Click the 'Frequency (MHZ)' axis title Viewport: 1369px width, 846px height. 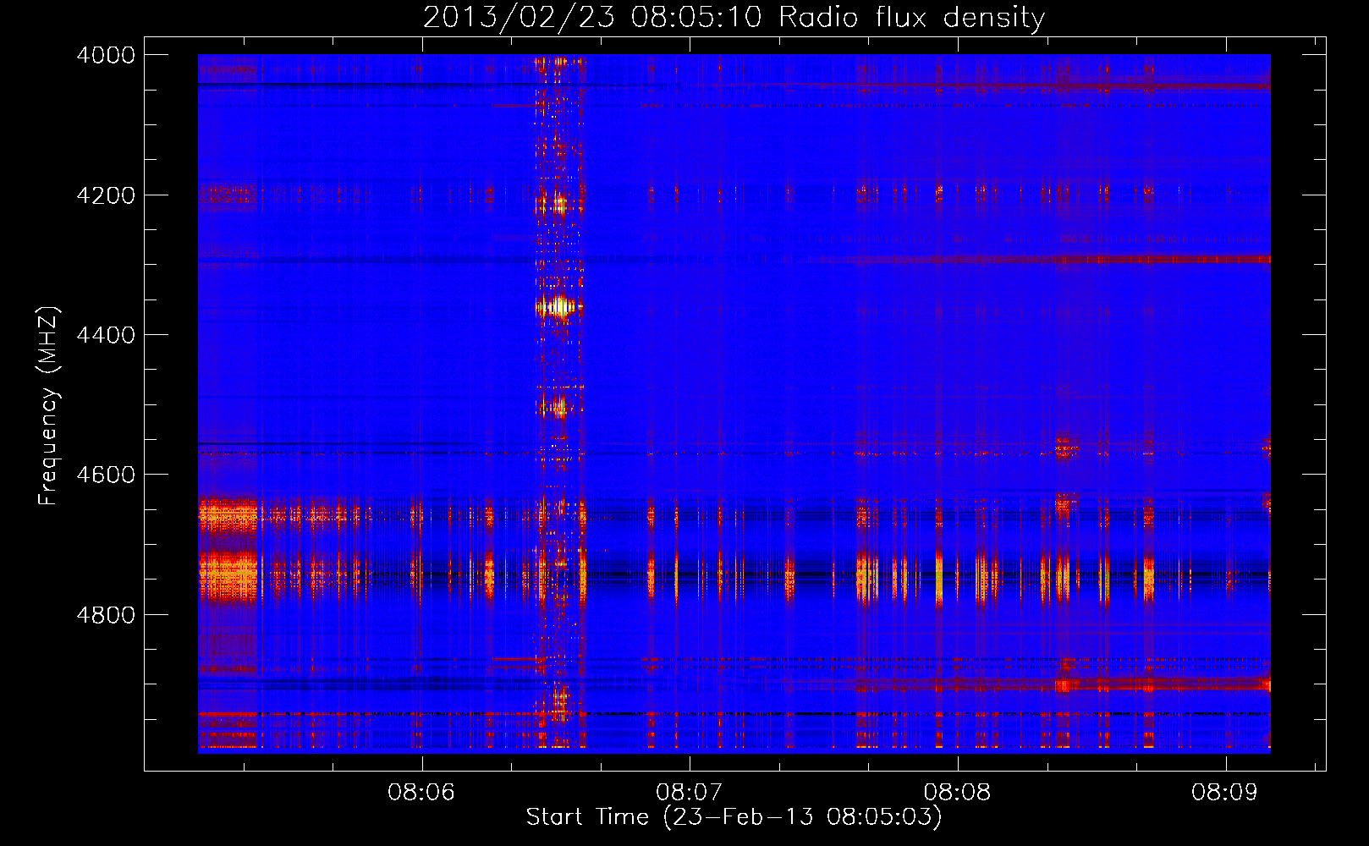tap(49, 406)
